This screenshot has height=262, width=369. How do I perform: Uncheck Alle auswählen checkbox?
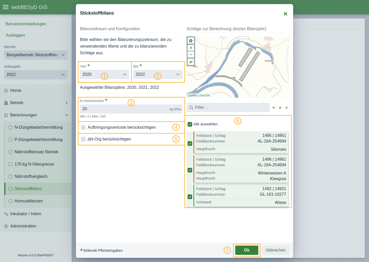190,124
